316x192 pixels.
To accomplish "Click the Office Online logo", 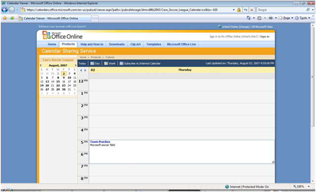I will pos(62,35).
